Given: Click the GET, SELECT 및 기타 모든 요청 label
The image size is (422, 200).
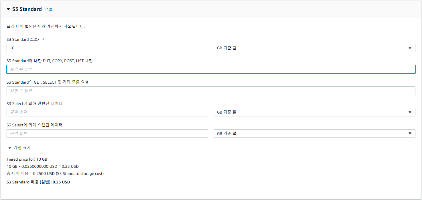Looking at the screenshot, I should tap(48, 82).
